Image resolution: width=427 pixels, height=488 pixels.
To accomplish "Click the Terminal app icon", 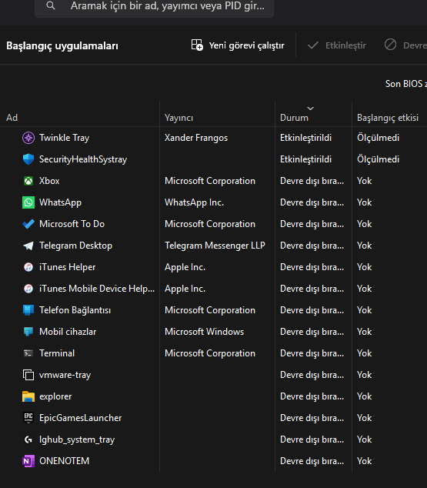I will 28,353.
